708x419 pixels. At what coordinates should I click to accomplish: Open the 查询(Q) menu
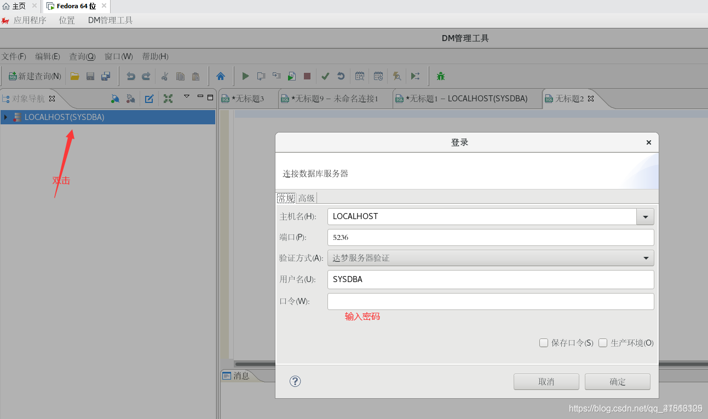82,56
